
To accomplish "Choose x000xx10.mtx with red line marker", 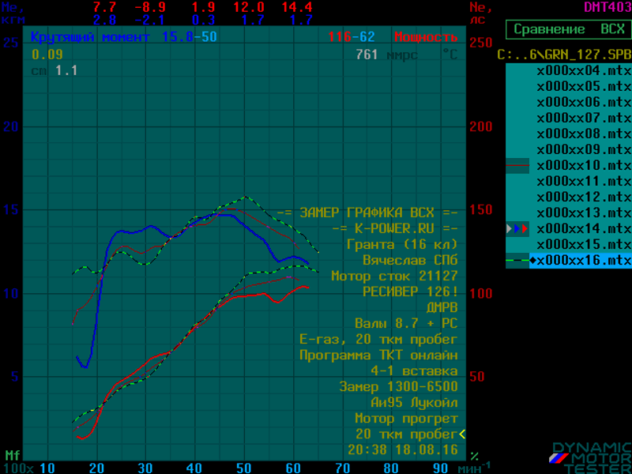I will (584, 166).
